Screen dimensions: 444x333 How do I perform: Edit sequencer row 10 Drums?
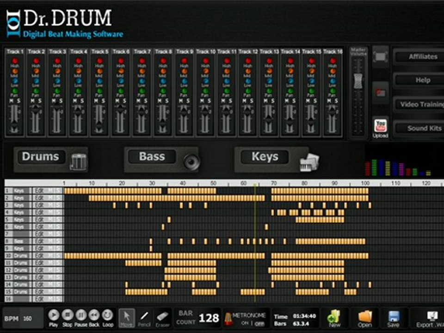39,256
